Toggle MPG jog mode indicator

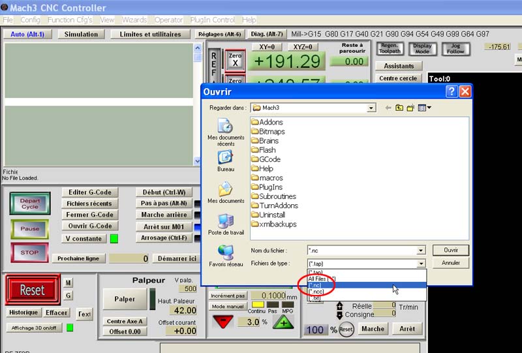point(288,304)
